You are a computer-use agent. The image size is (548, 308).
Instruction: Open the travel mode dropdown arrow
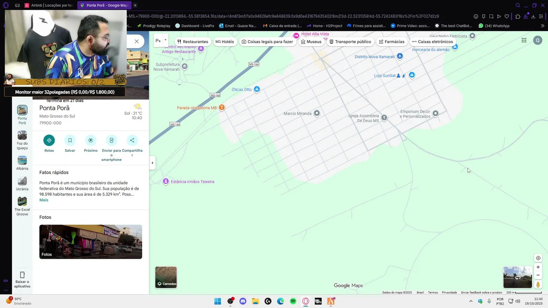pos(165,41)
